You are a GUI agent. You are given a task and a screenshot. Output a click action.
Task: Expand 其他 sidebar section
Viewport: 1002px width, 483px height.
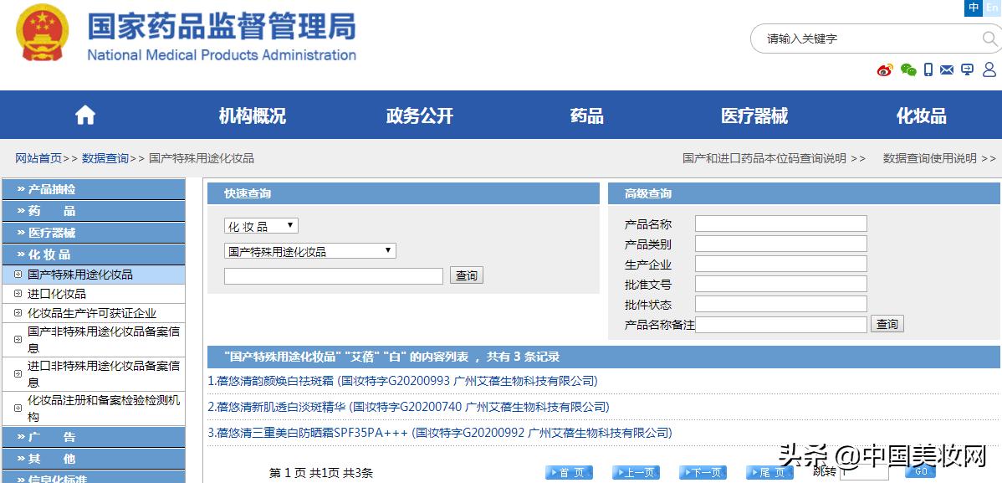[x=94, y=459]
